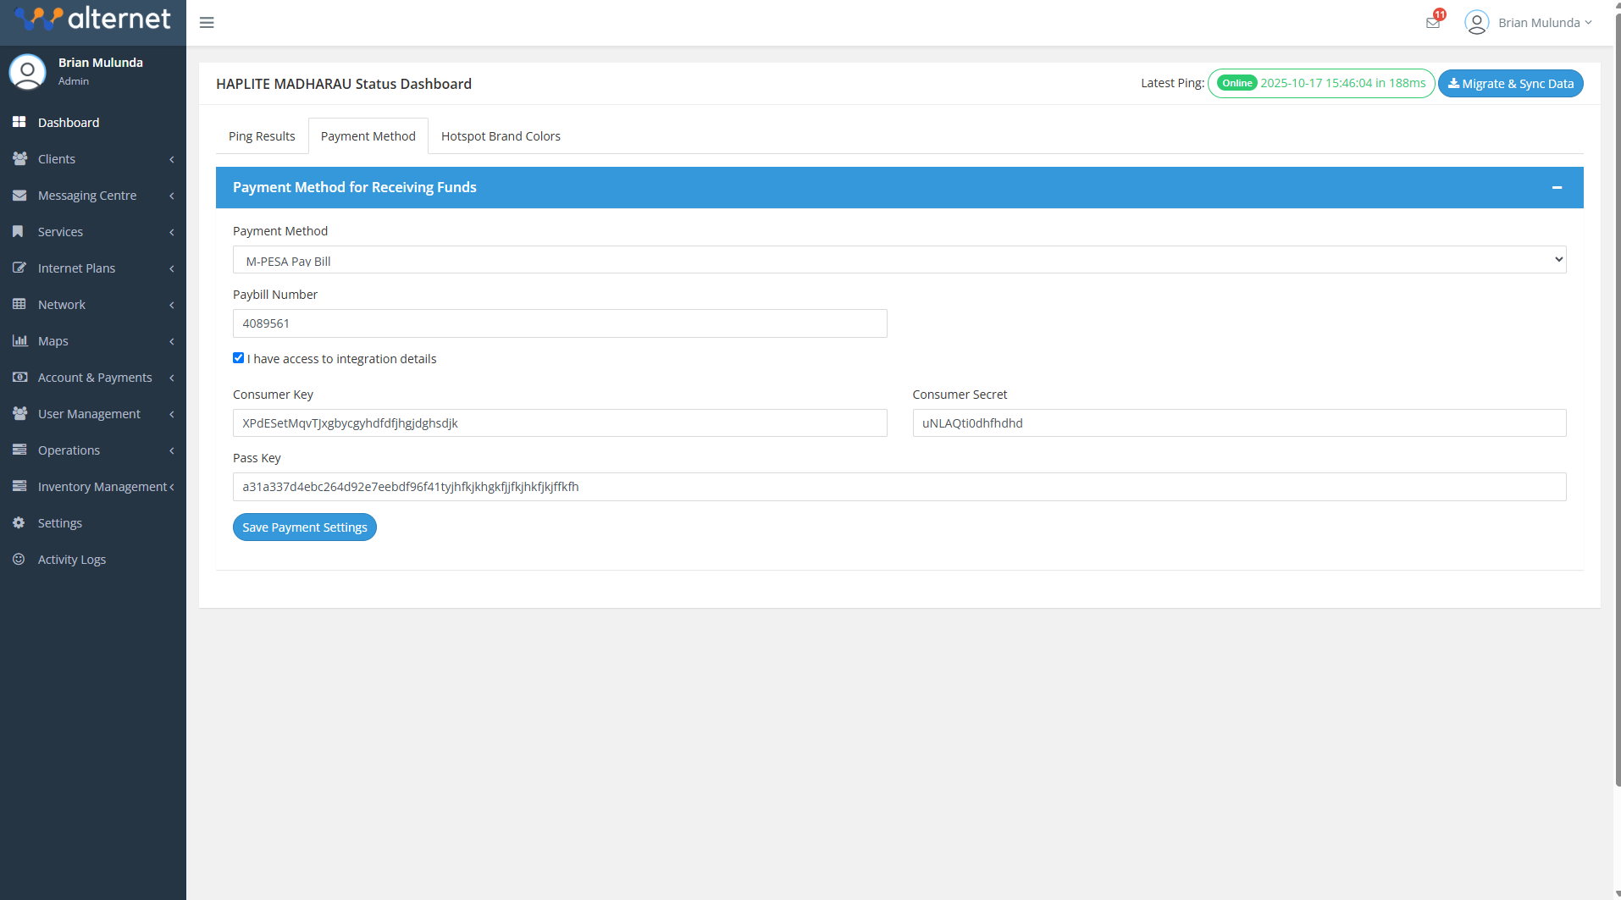Click the Migrate & Sync Data button
The width and height of the screenshot is (1621, 900).
[1510, 83]
